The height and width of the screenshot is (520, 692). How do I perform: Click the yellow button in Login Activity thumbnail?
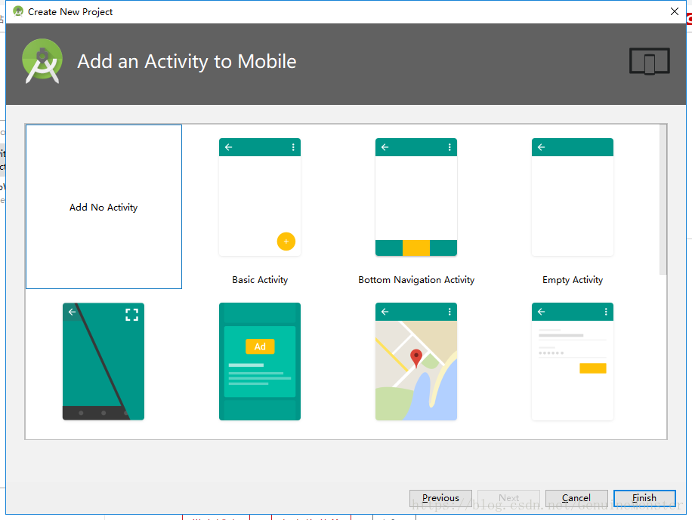click(x=593, y=368)
